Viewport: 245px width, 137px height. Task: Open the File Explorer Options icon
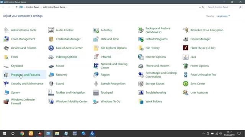[x=96, y=48]
